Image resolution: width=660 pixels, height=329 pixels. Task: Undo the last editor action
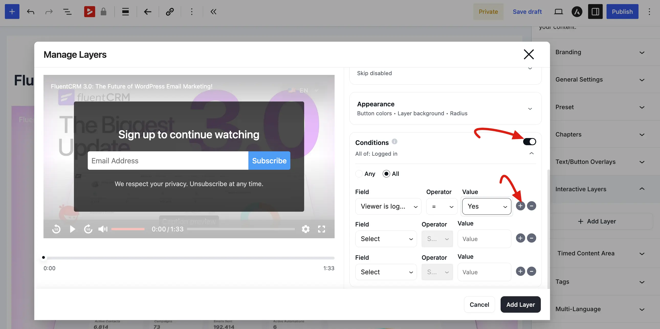click(30, 12)
